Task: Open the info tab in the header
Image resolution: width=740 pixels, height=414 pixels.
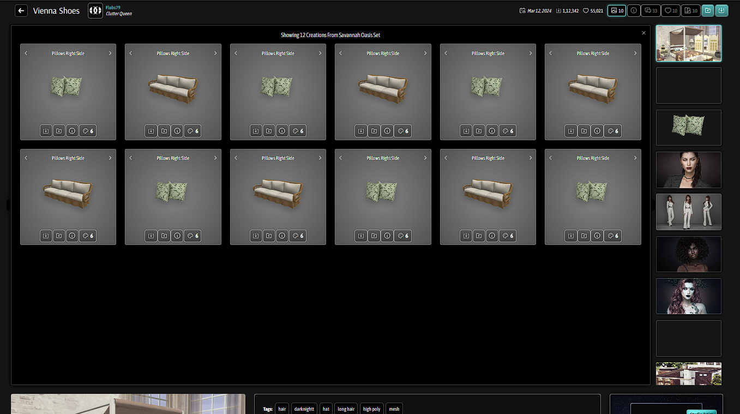Action: [x=634, y=10]
